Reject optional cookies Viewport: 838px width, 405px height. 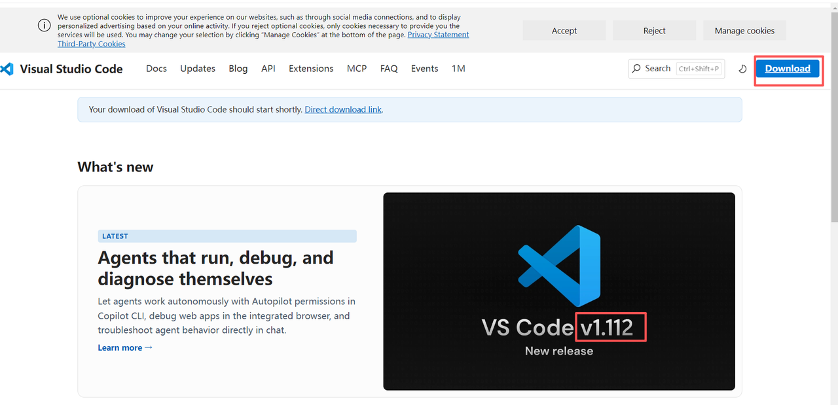click(x=655, y=31)
